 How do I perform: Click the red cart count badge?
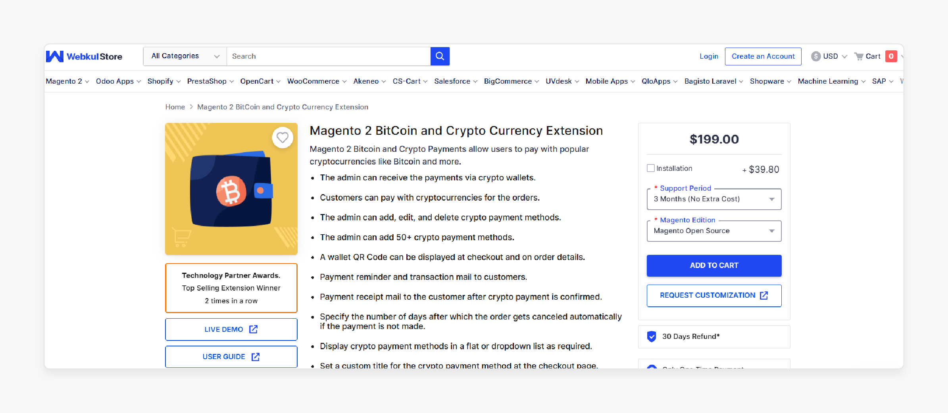point(891,56)
